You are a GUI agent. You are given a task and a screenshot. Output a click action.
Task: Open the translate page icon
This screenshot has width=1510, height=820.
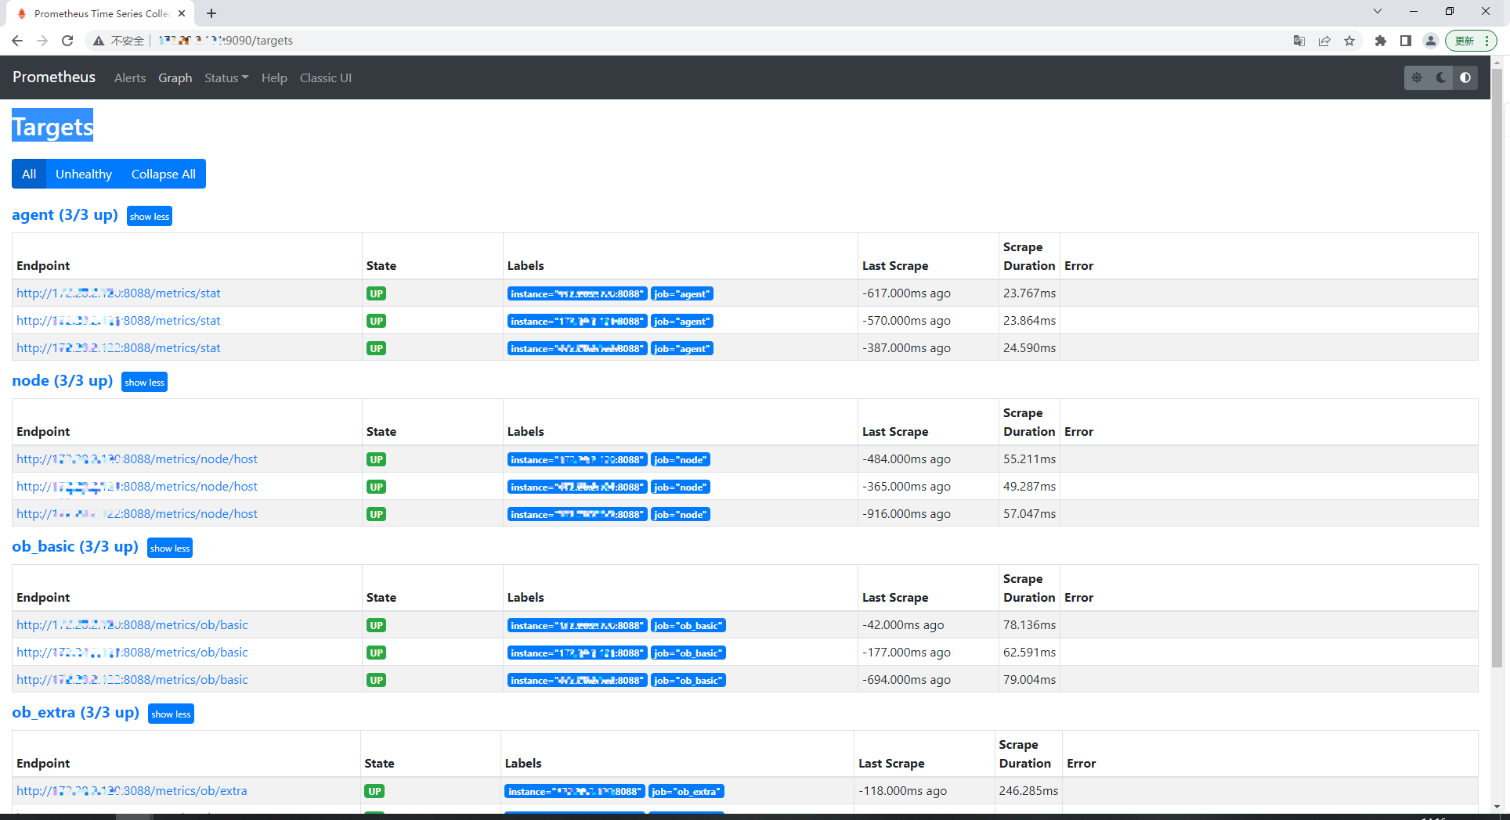pyautogui.click(x=1299, y=41)
